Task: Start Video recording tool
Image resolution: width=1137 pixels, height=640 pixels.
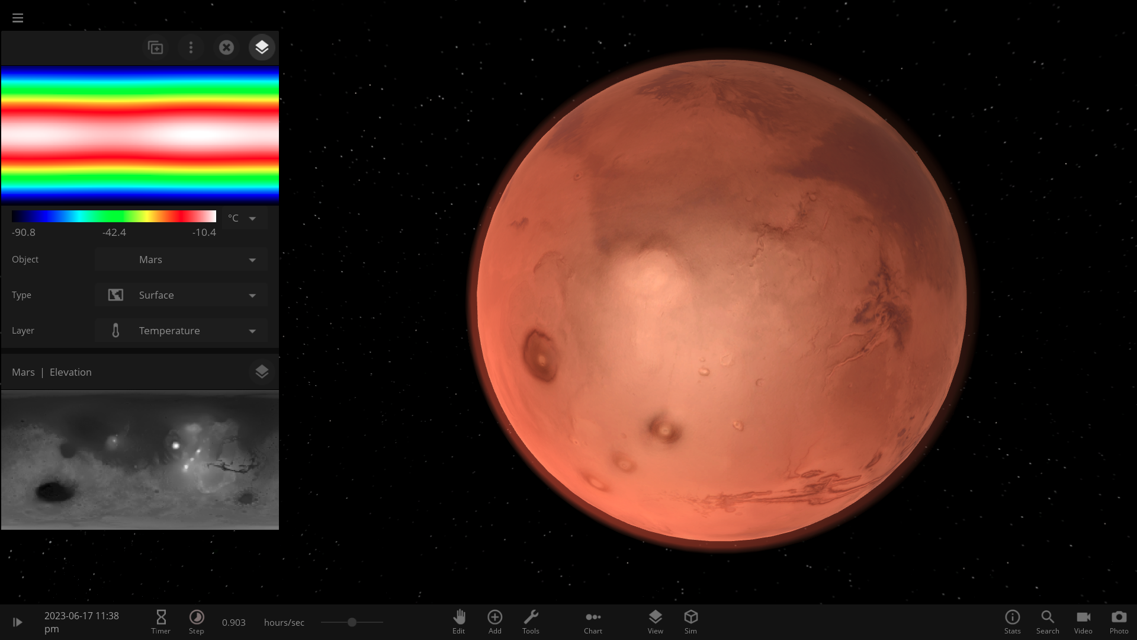Action: 1083,622
